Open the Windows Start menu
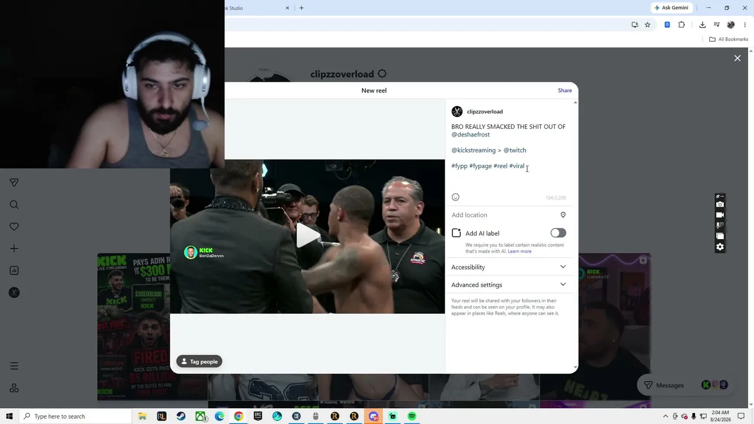This screenshot has height=424, width=754. click(x=9, y=416)
